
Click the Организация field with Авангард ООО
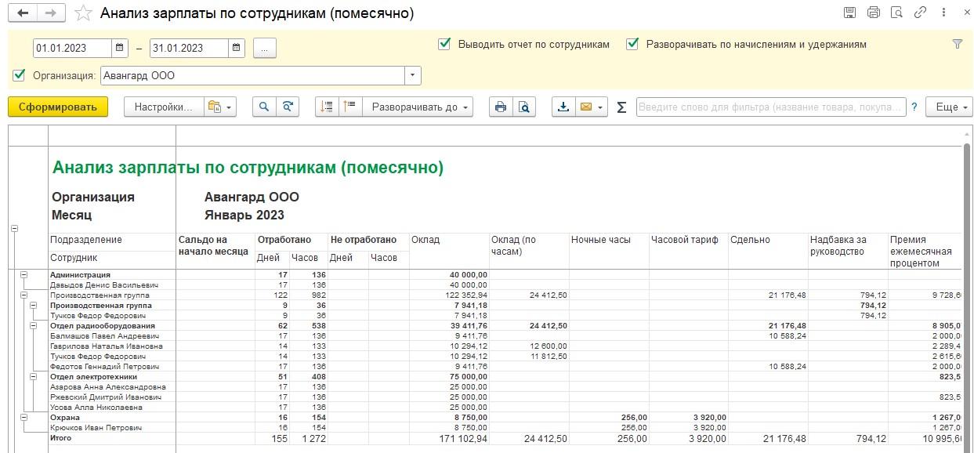(252, 76)
